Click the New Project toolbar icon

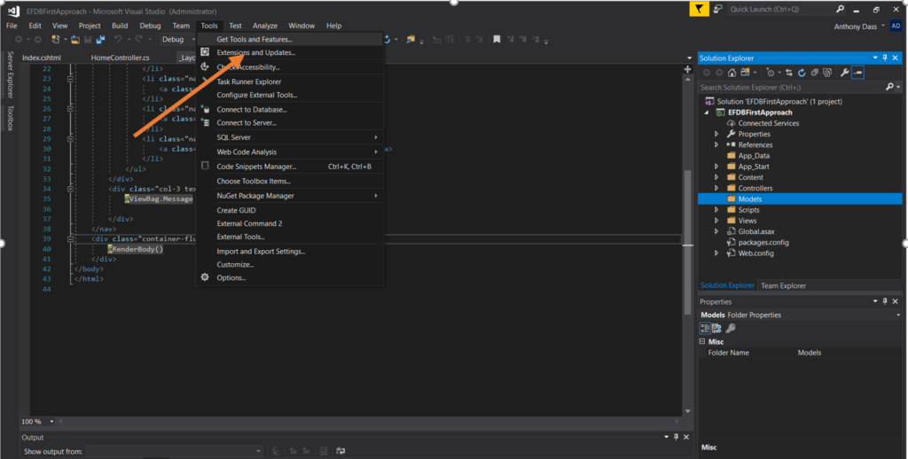pyautogui.click(x=56, y=39)
